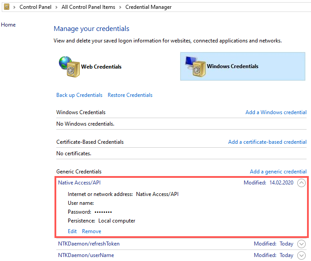Remove the Native Access/API credential

tap(92, 231)
